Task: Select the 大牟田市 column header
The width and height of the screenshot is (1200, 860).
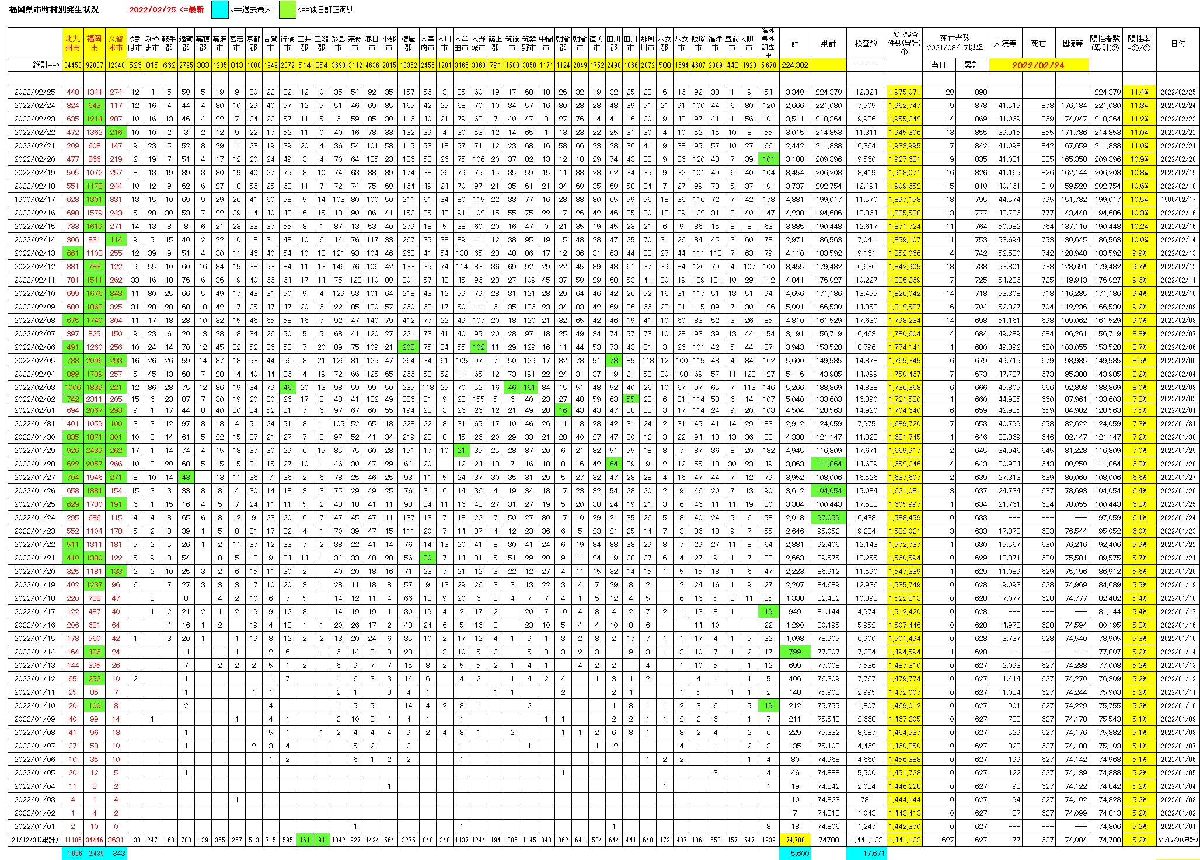Action: click(x=461, y=43)
